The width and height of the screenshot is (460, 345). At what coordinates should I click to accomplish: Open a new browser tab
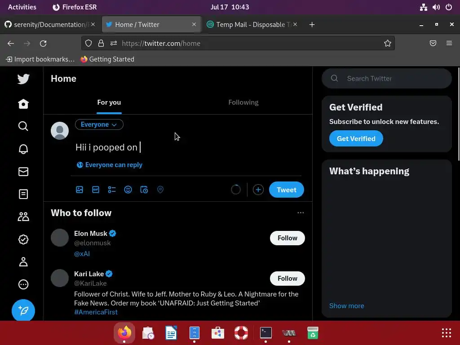(312, 25)
